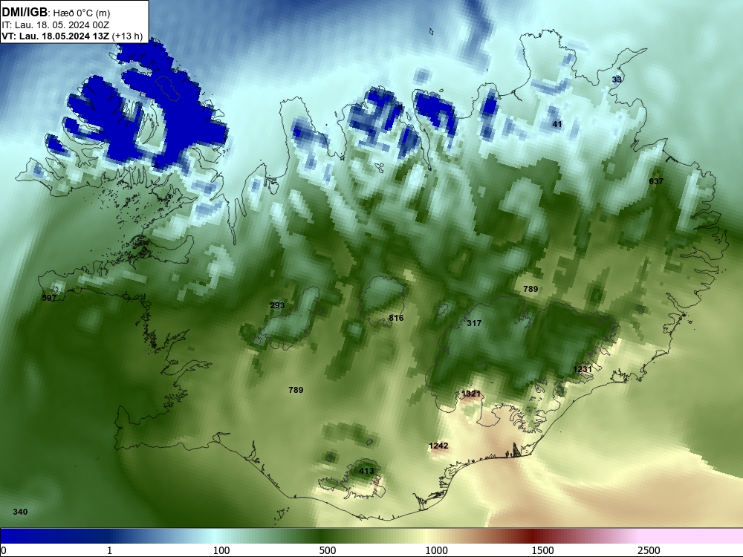Click the legend label 100

(221, 550)
